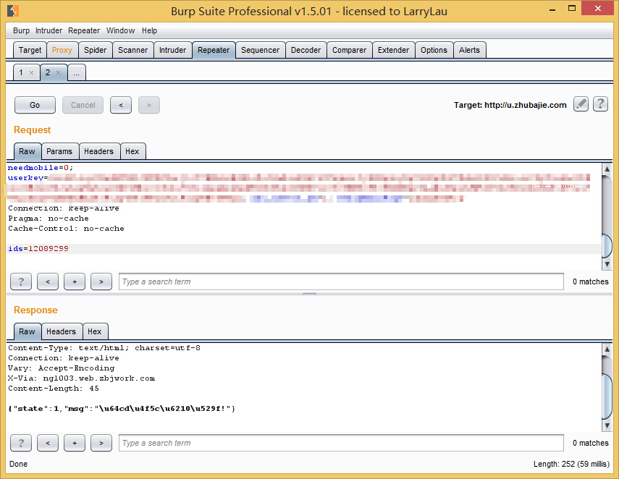Click the Pragma: no-cache header line

pos(49,219)
